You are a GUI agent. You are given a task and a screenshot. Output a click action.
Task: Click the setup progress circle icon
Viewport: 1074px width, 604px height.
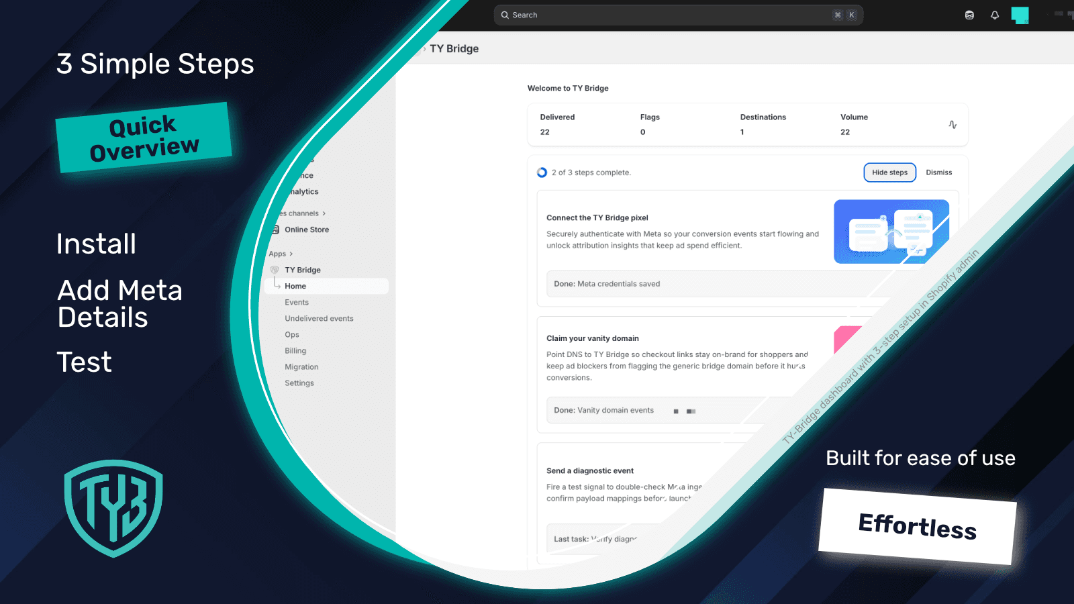click(x=542, y=172)
